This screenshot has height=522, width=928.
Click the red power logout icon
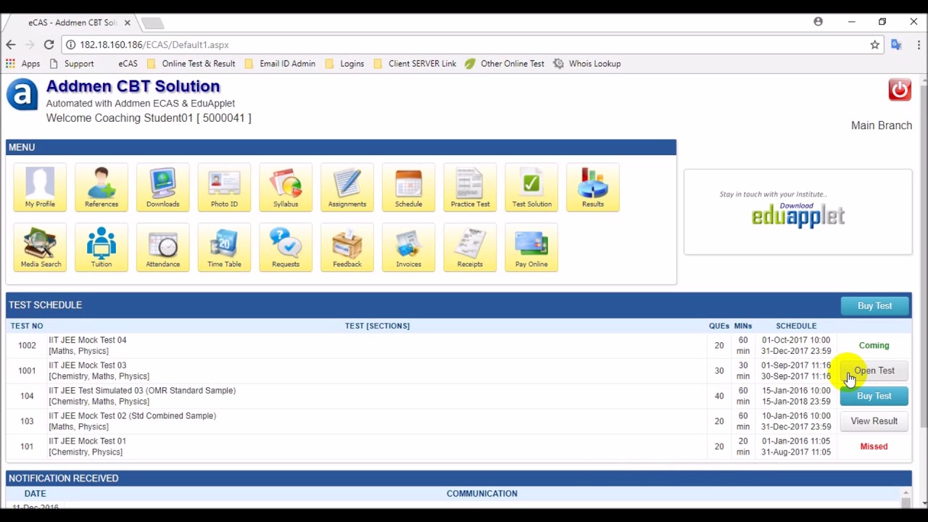900,90
